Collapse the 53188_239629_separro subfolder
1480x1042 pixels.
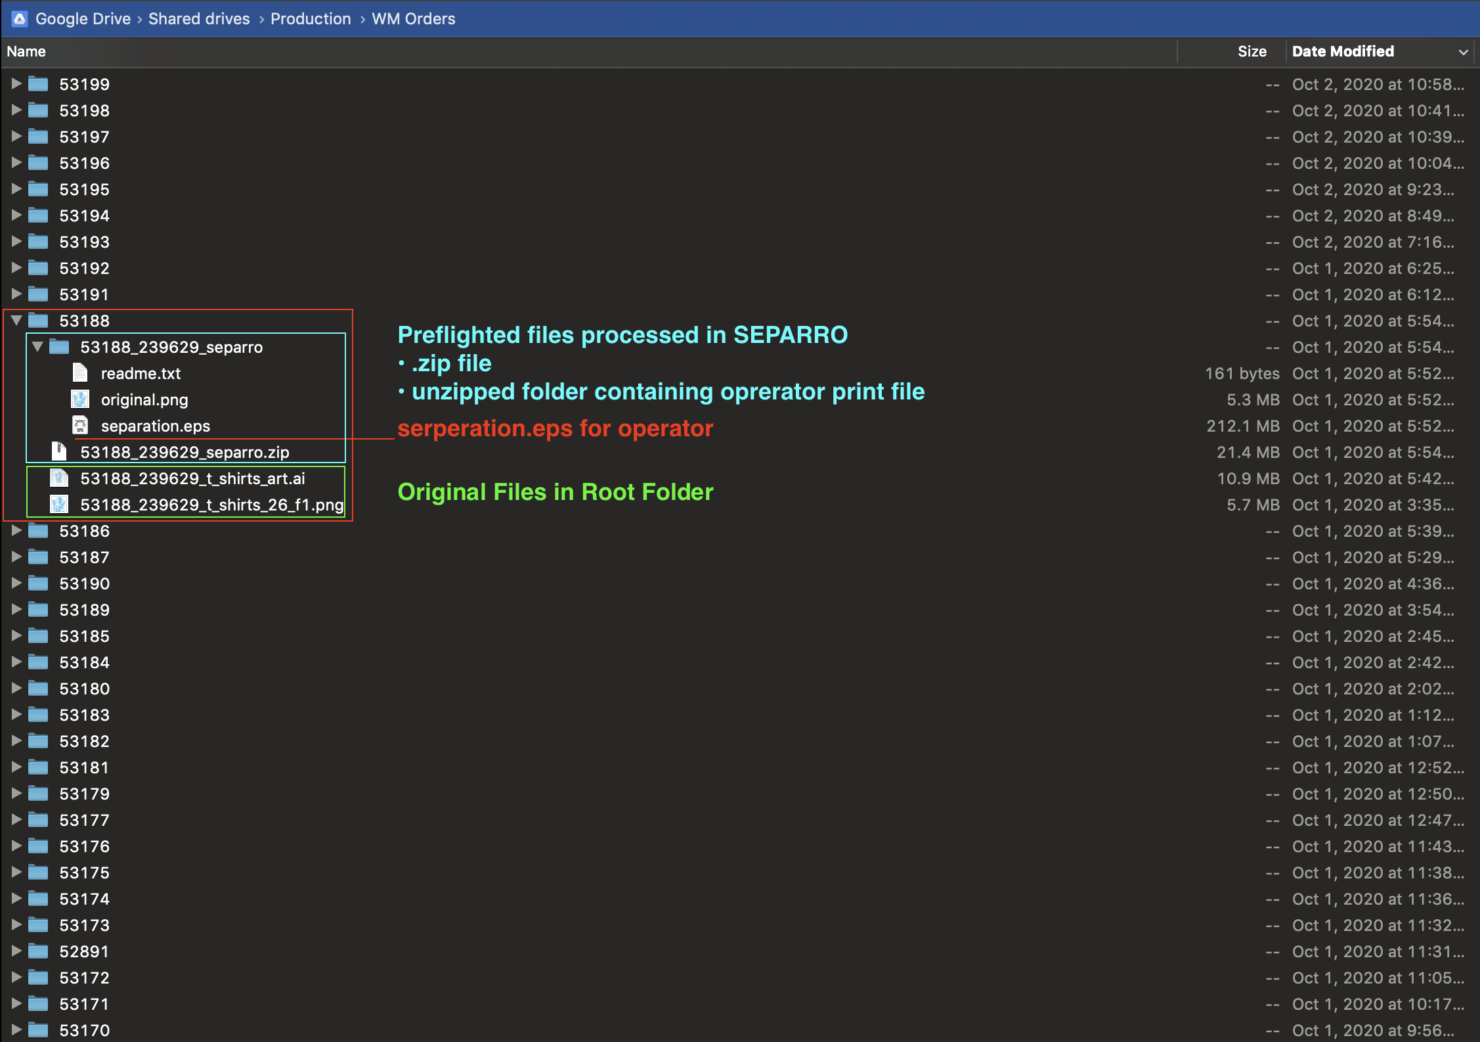tap(37, 347)
